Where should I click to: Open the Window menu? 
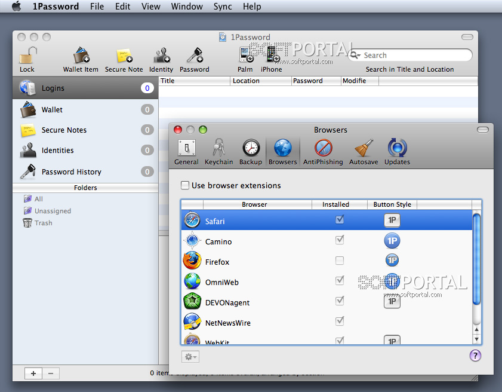point(187,7)
